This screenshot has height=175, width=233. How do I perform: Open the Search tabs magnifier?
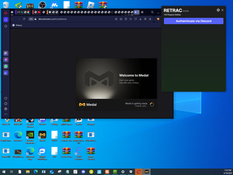(152, 12)
